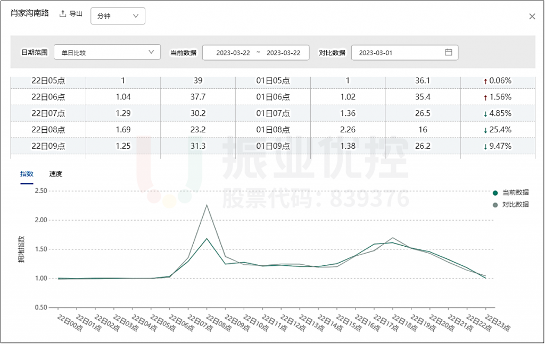This screenshot has height=344, width=545.
Task: Click the 导出 export button text
Action: pos(76,14)
